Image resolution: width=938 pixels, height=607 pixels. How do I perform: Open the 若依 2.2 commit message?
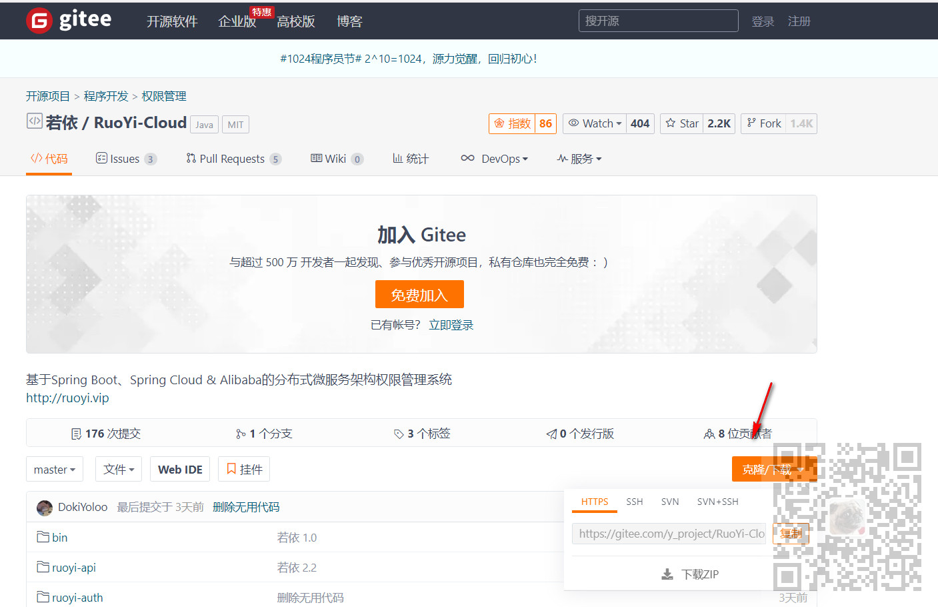(x=297, y=568)
